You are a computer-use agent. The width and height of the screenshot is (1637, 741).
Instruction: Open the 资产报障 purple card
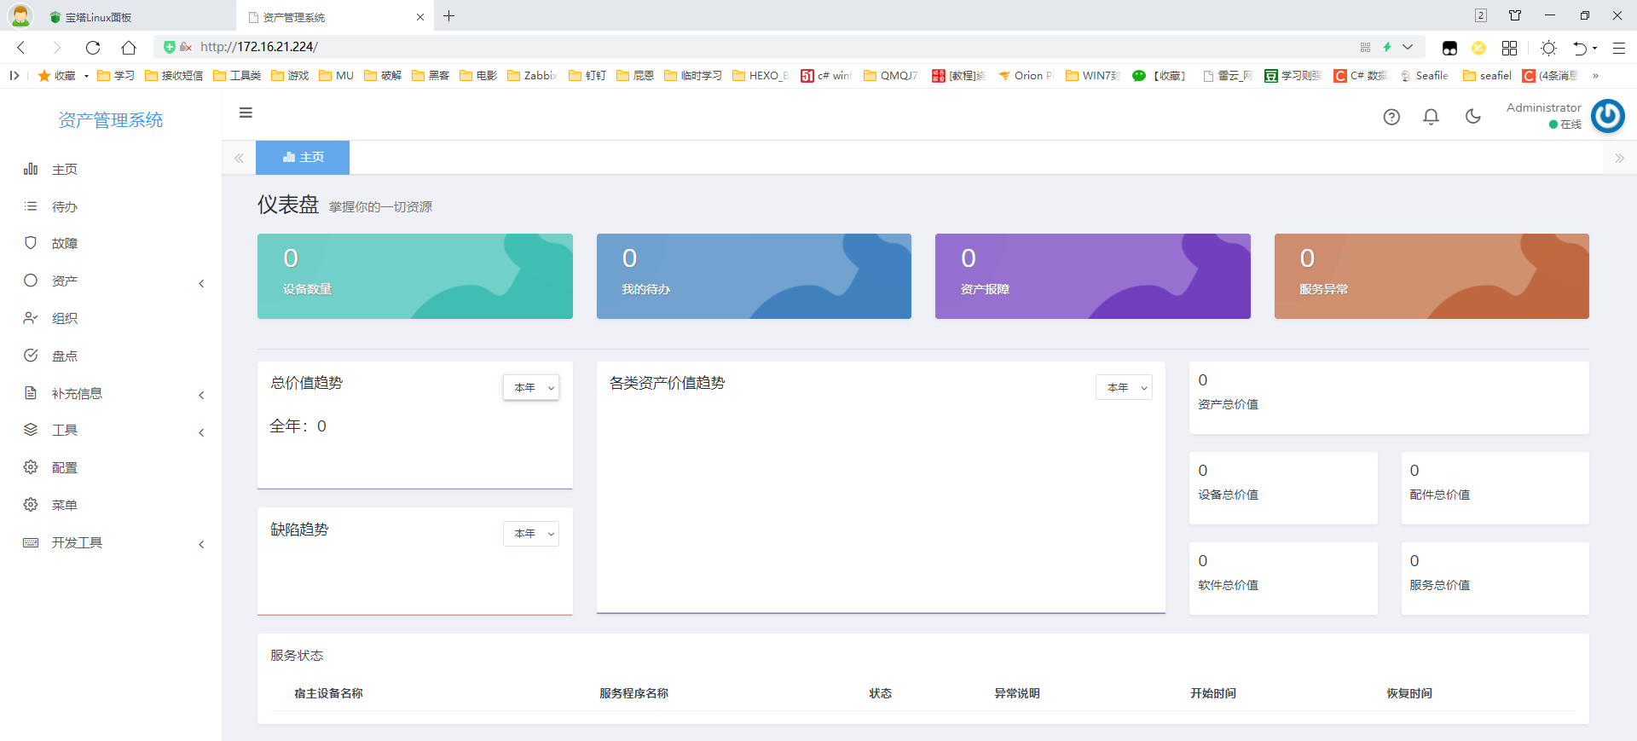point(1093,276)
